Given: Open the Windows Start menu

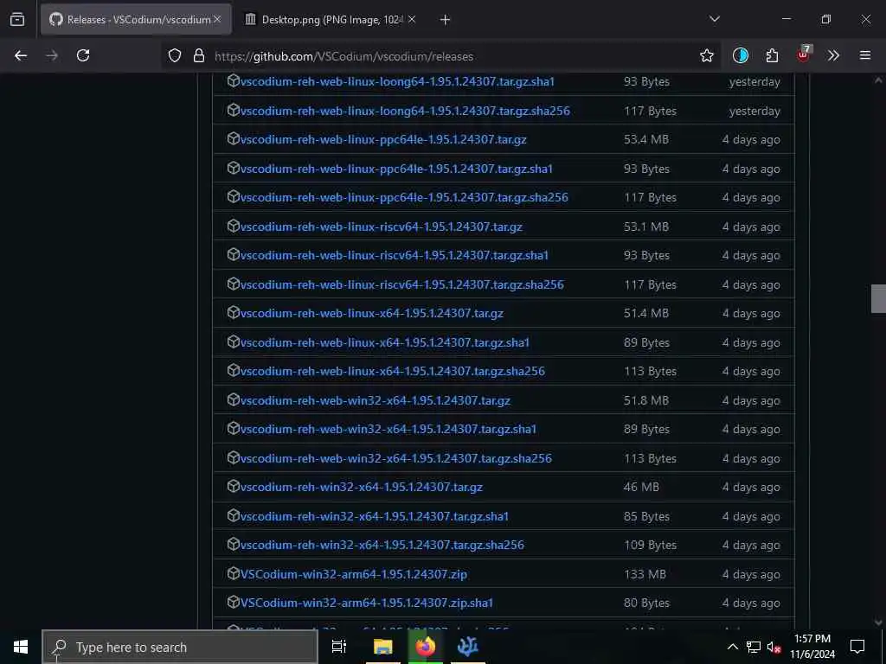Looking at the screenshot, I should 21,647.
